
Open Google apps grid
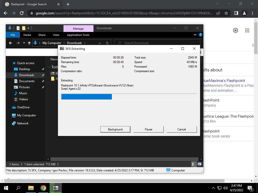(247, 30)
